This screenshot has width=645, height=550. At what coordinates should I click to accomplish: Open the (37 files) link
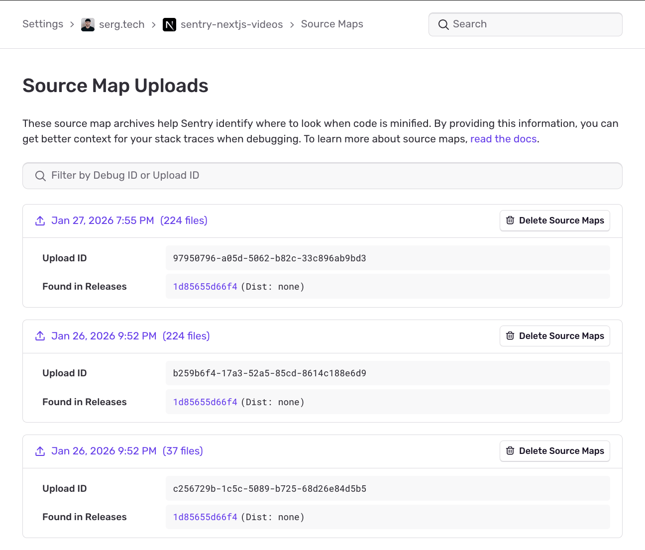(x=183, y=451)
